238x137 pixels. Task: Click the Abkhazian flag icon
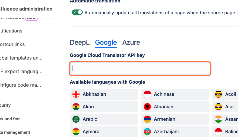point(76,94)
